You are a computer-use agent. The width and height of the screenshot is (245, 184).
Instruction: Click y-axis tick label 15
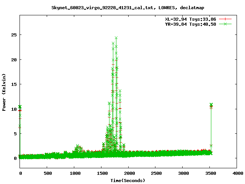pyautogui.click(x=14, y=84)
